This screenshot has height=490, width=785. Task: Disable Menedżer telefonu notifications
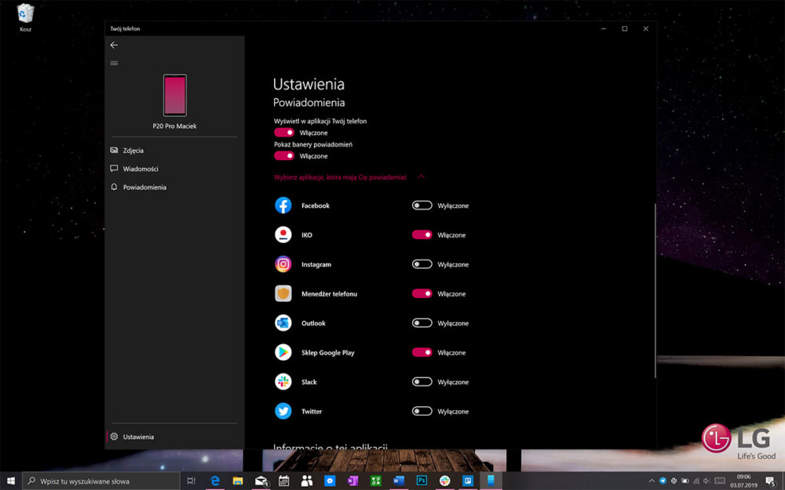422,293
